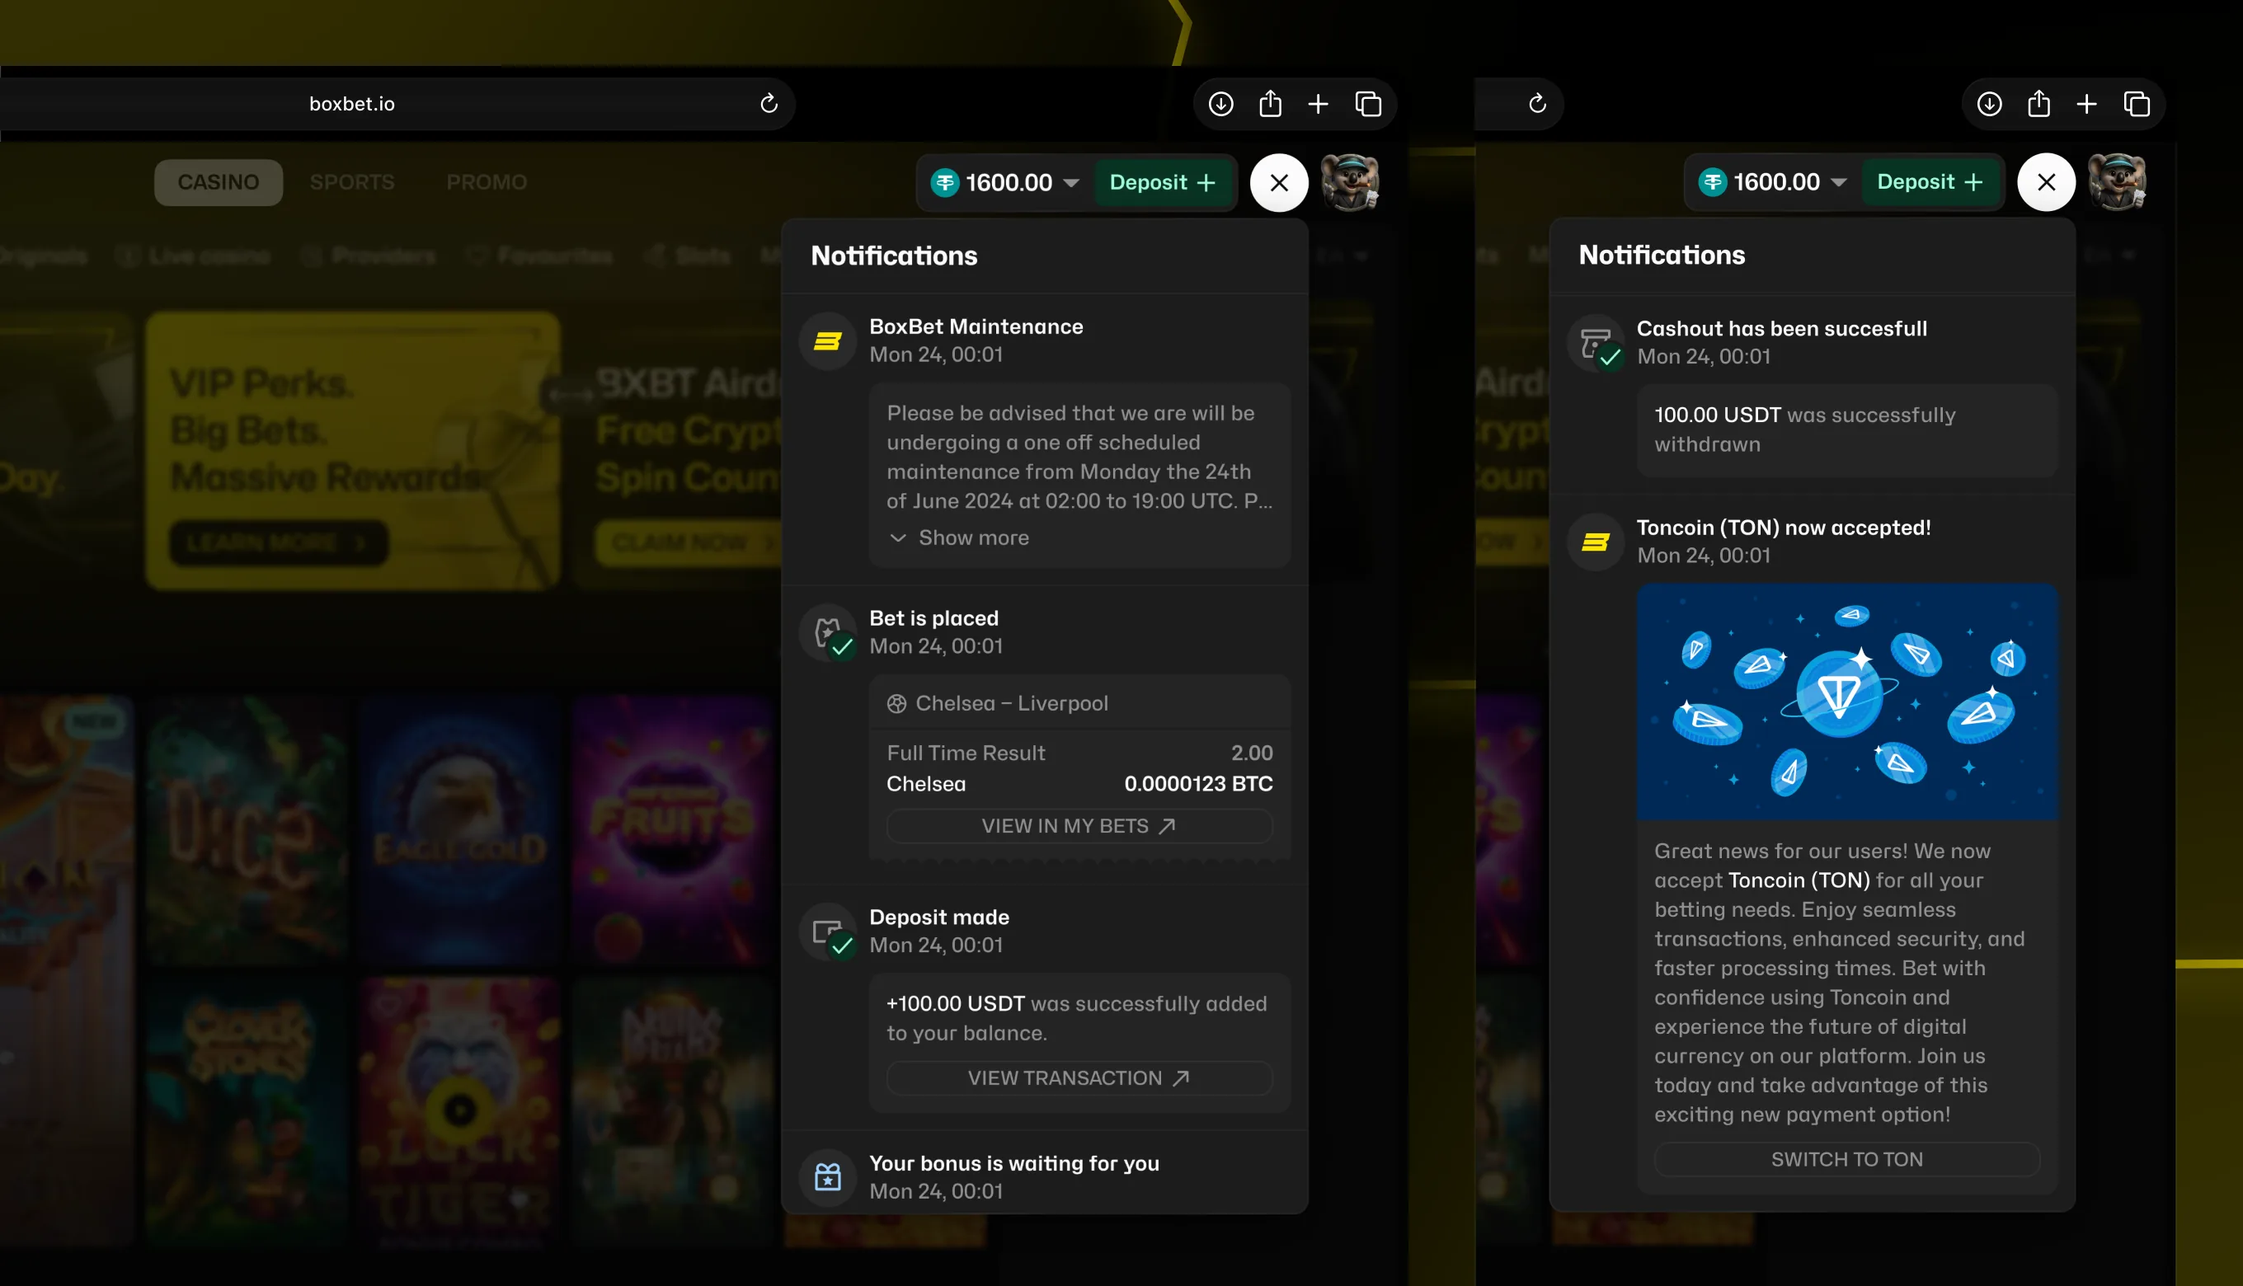Click the share icon in the left browser toolbar
2243x1286 pixels.
tap(1271, 104)
